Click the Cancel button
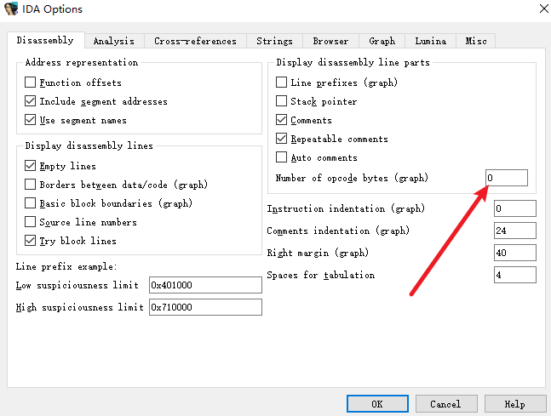Viewport: 551px width, 416px height. [x=446, y=404]
